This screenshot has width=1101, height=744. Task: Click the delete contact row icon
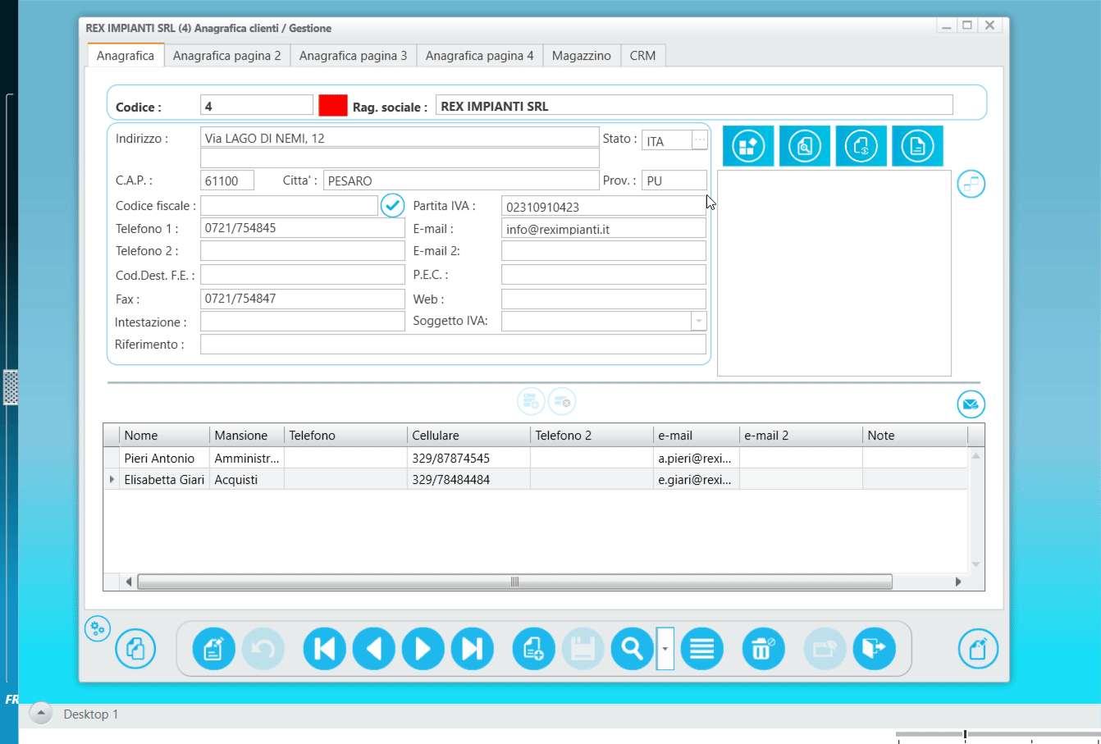562,401
